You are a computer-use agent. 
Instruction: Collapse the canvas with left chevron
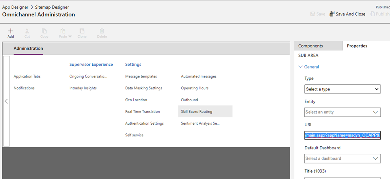[6, 101]
